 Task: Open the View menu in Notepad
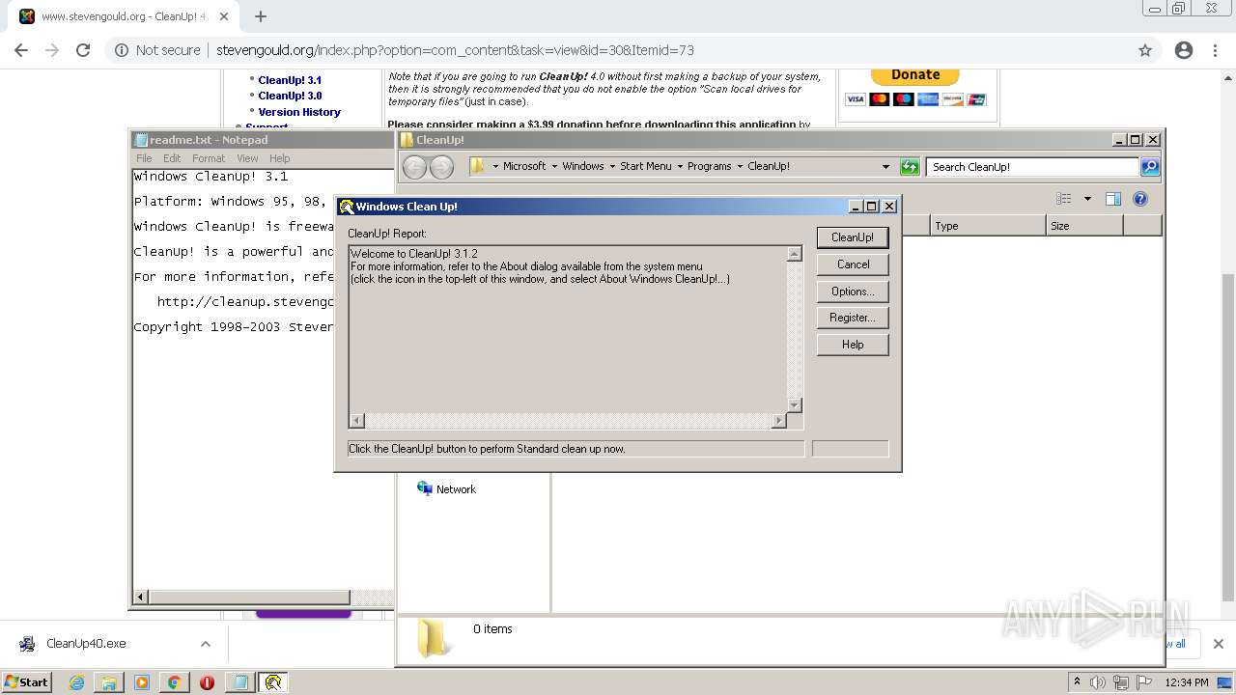[247, 158]
